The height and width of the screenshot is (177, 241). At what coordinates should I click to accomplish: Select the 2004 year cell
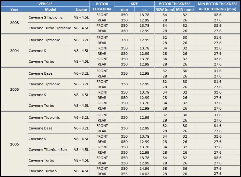[14, 51]
